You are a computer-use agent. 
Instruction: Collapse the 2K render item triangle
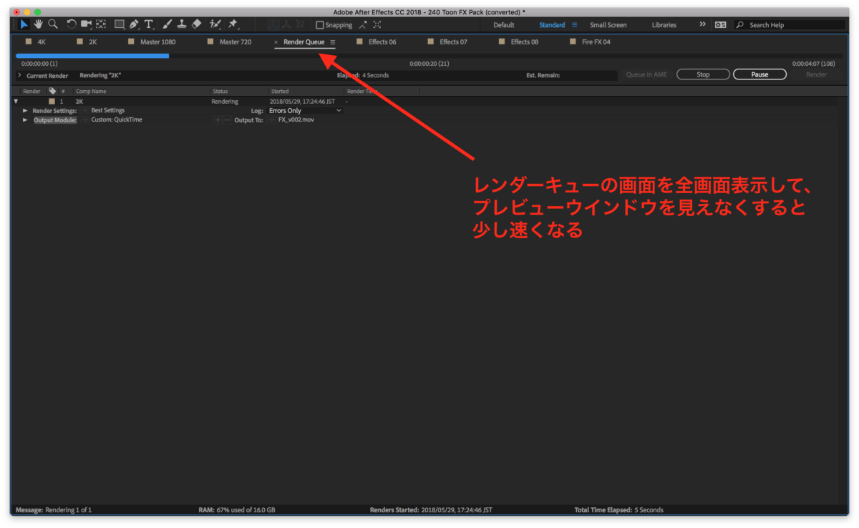pos(16,102)
